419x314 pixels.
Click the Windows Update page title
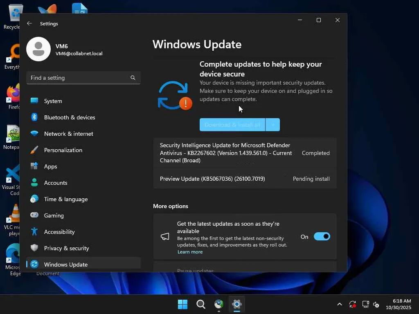(197, 44)
